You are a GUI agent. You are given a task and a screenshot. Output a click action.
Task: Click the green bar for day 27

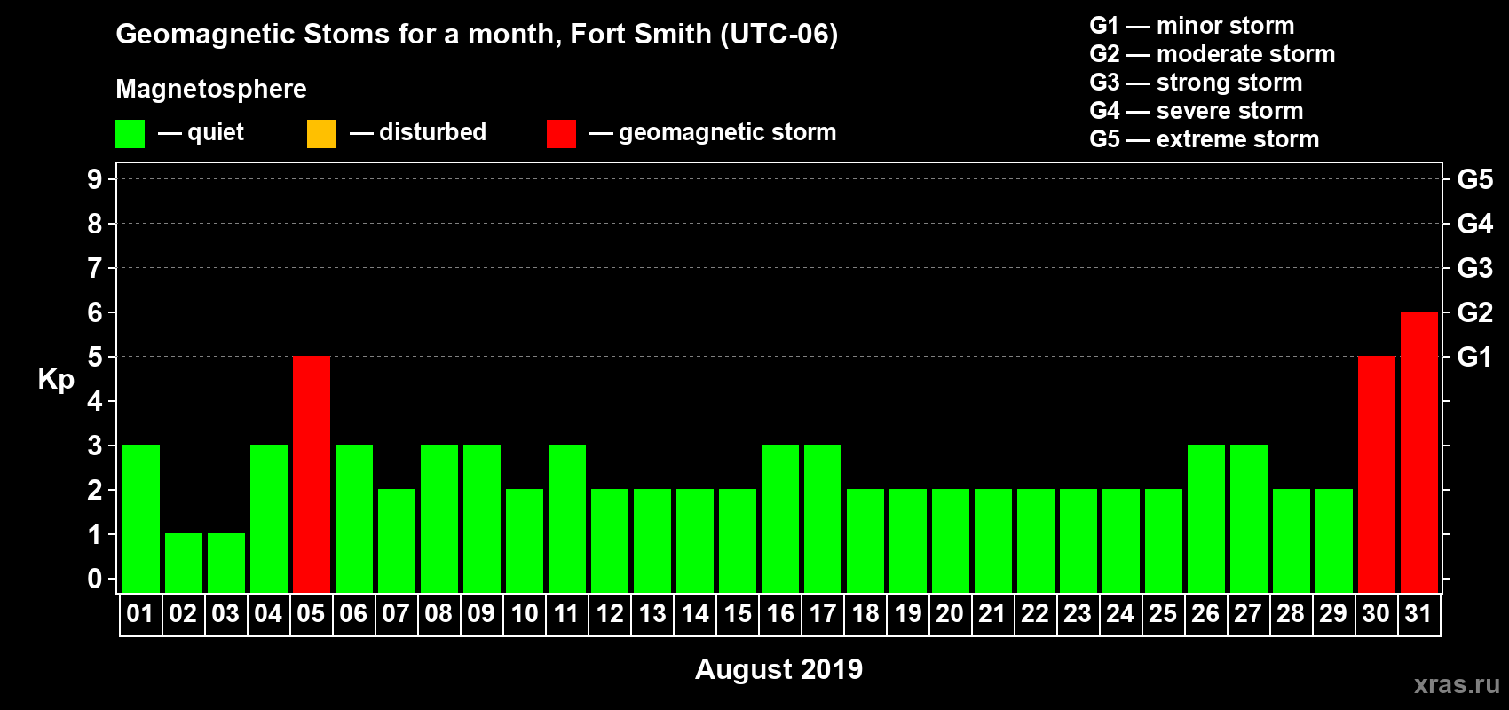tap(1249, 519)
